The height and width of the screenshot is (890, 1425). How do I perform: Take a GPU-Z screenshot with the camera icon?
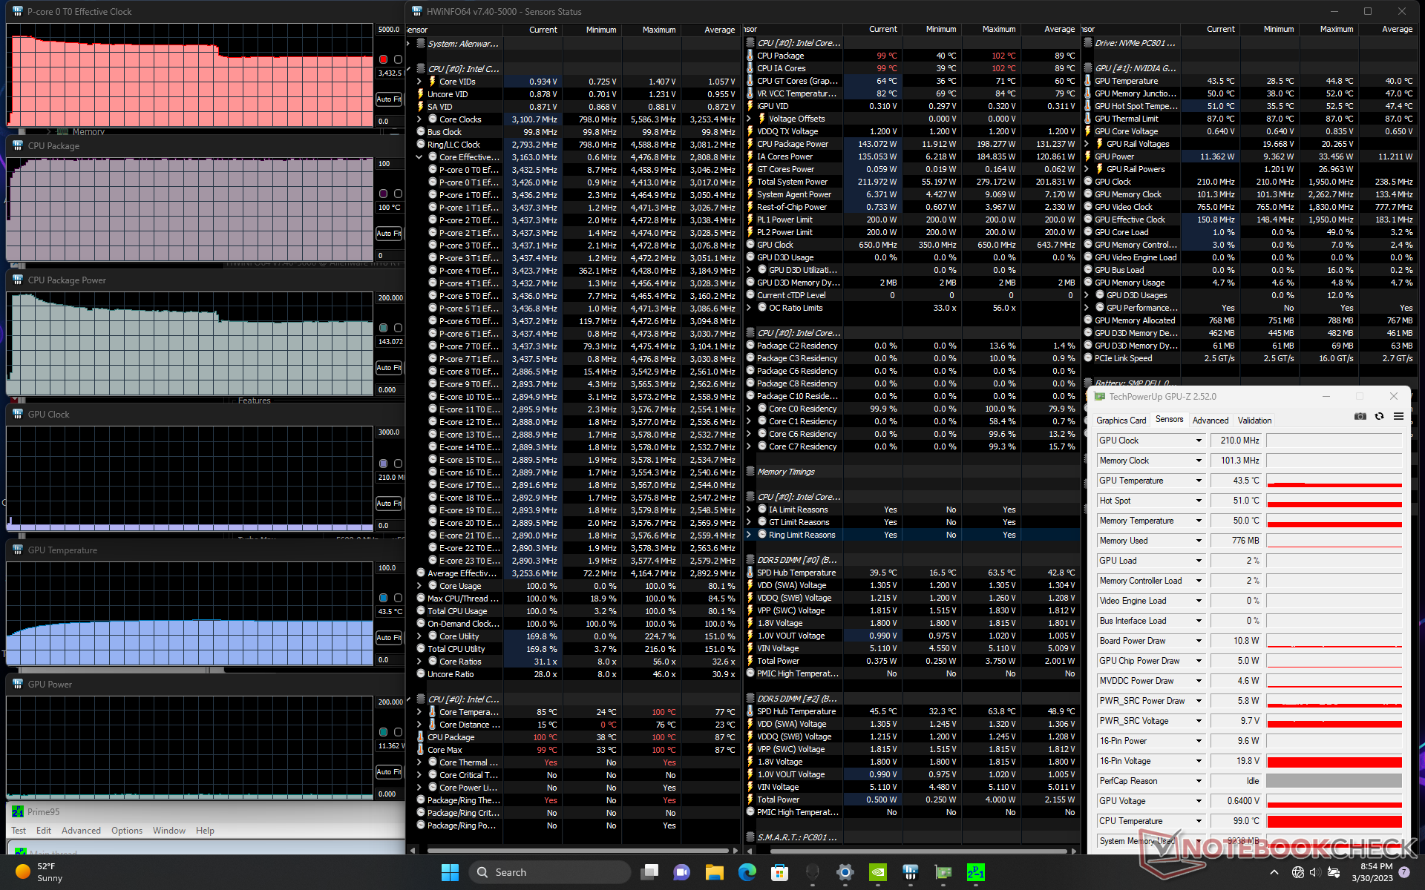(x=1360, y=416)
